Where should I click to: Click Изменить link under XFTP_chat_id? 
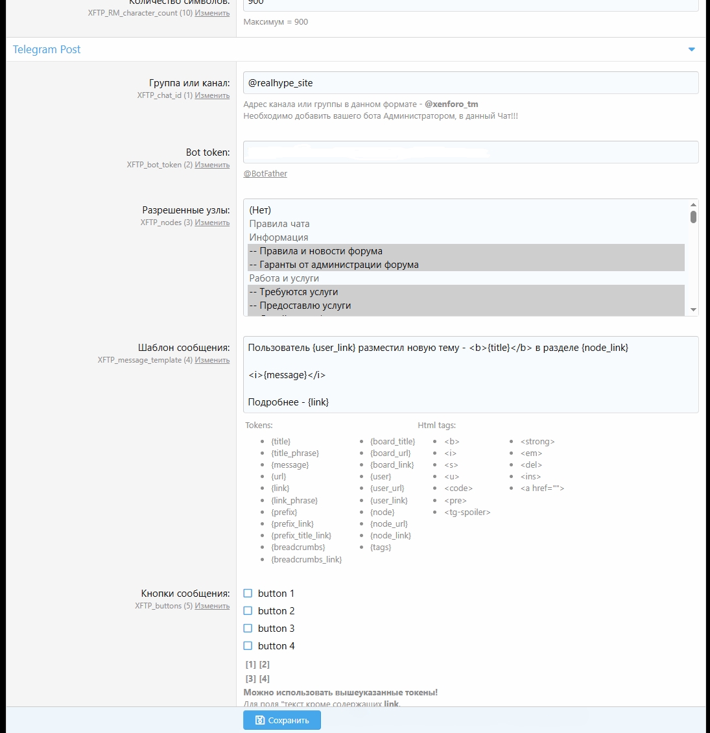click(x=212, y=95)
